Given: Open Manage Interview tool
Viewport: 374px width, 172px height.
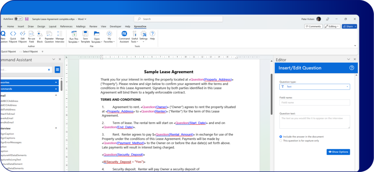Looking at the screenshot, I should [60, 34].
